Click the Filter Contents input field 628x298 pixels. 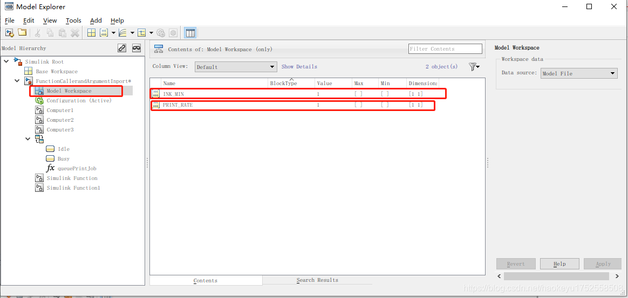point(445,49)
